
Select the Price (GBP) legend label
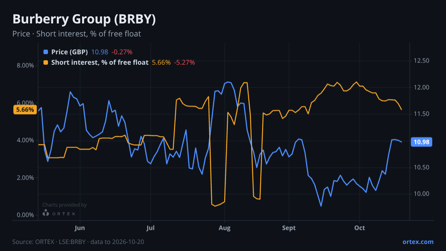(70, 52)
